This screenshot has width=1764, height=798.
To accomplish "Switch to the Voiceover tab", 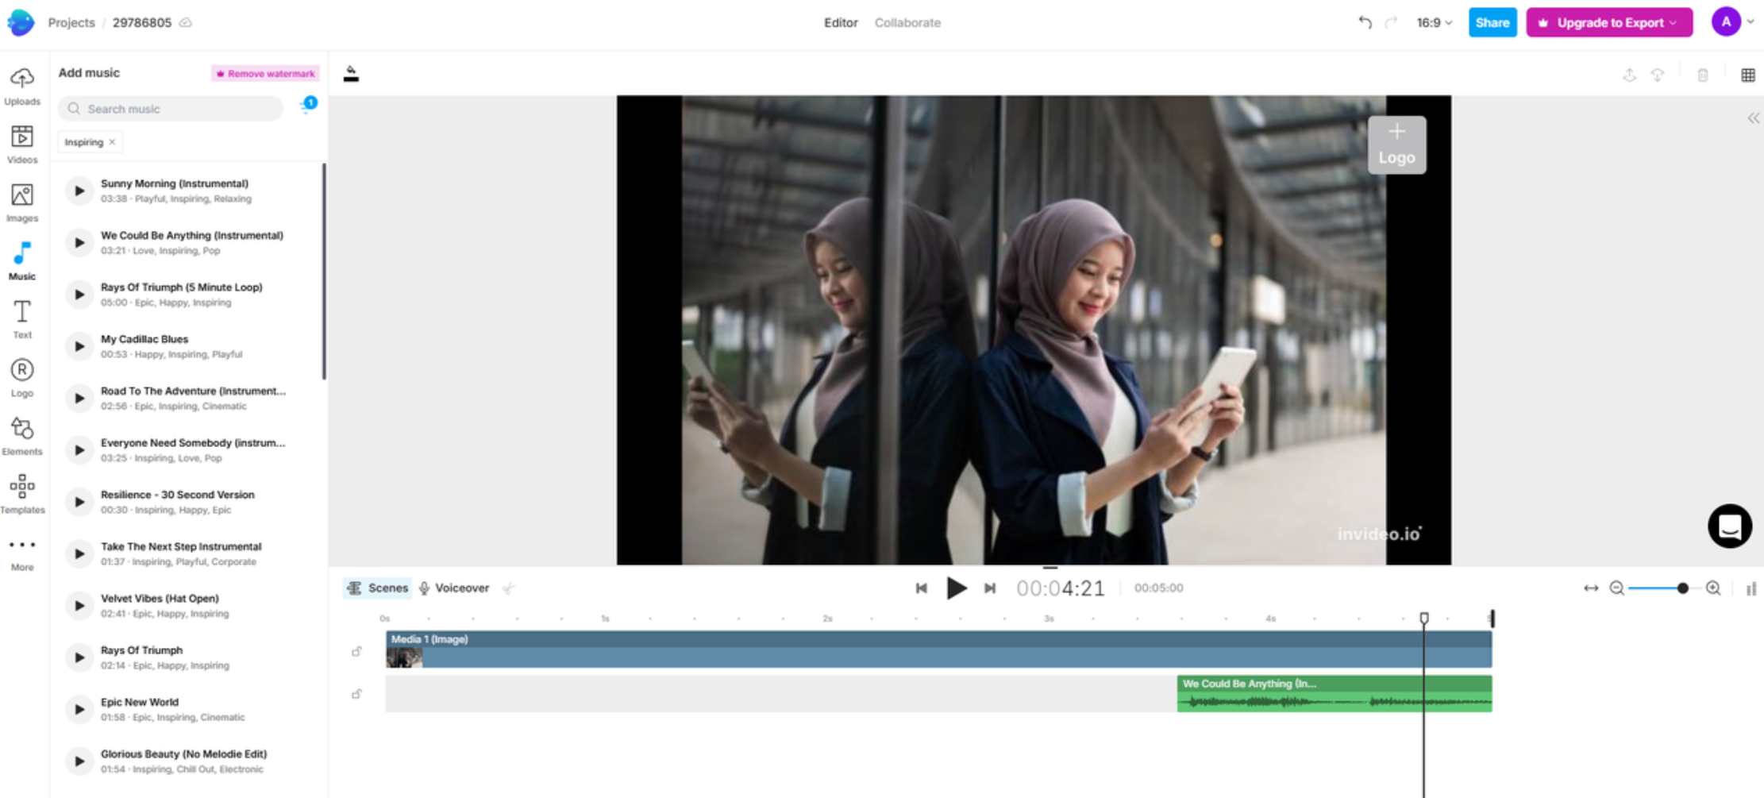I will (x=462, y=588).
